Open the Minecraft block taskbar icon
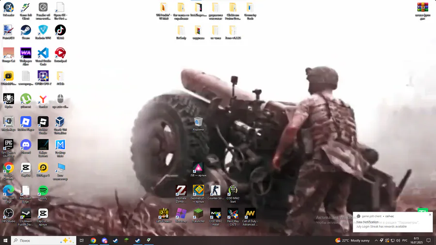 (x=126, y=240)
